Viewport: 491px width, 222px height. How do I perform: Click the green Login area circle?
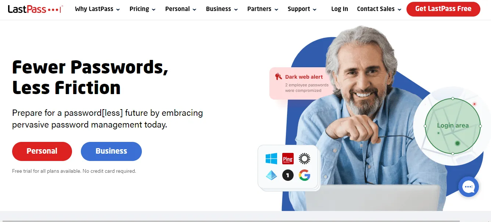click(x=453, y=126)
